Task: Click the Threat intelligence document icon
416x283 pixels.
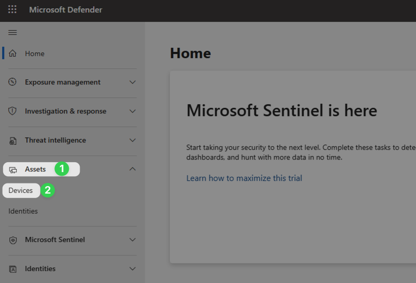Action: pyautogui.click(x=13, y=140)
